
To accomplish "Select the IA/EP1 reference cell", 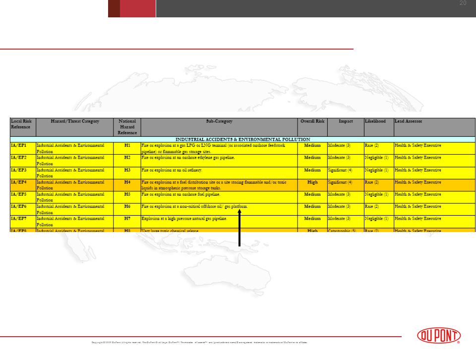I will [x=23, y=148].
